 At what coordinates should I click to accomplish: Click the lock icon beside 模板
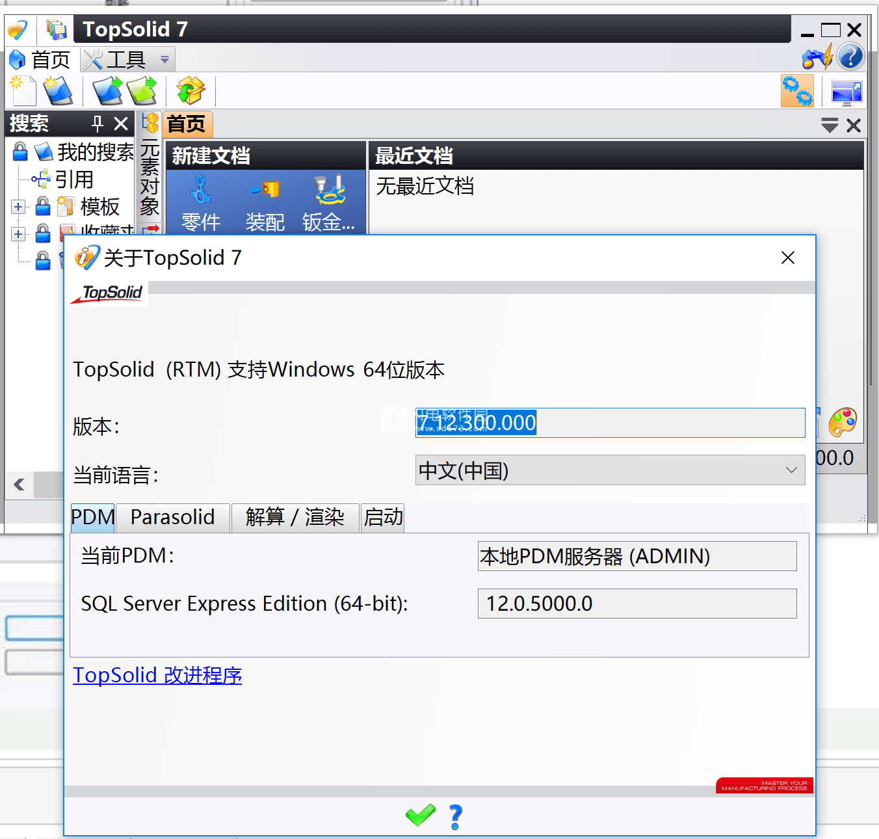[43, 207]
